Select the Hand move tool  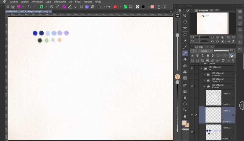(185, 116)
